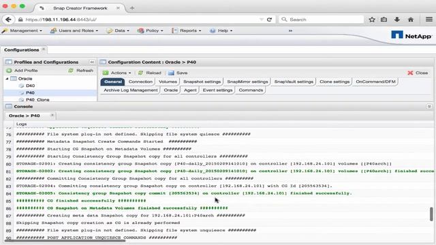The width and height of the screenshot is (436, 245).
Task: Open the bookmarks list icon
Action: (384, 20)
